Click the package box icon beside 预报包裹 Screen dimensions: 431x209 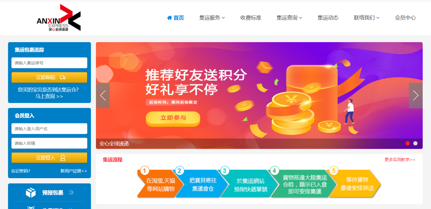pos(31,192)
